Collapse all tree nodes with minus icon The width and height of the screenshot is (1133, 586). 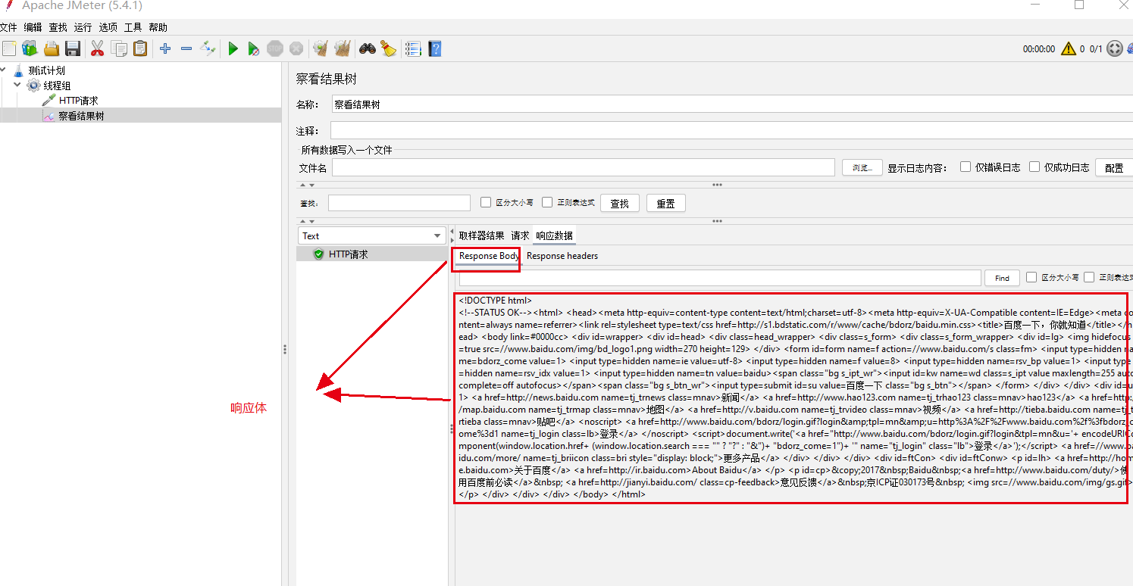[x=186, y=49]
